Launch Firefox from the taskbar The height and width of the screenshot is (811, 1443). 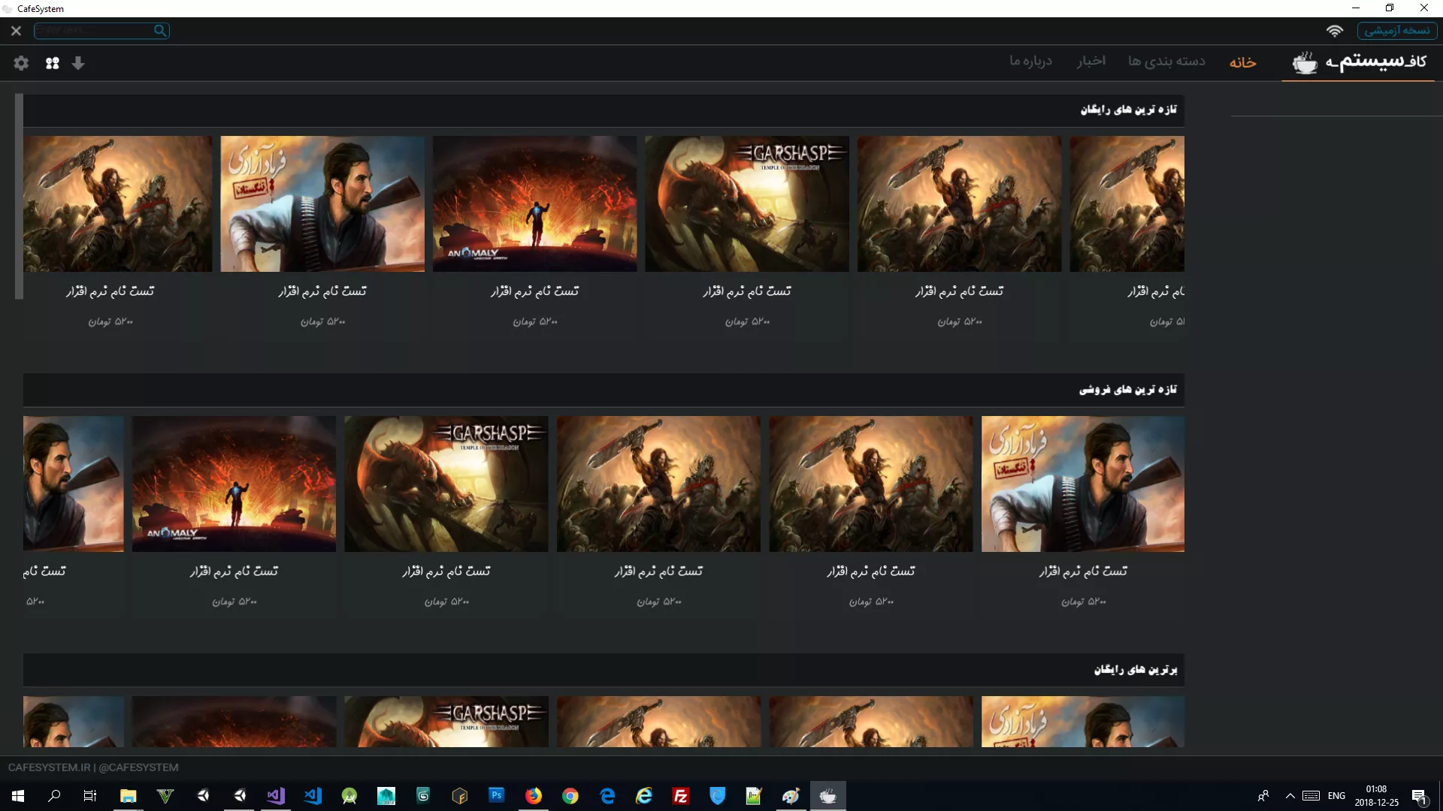(x=534, y=796)
